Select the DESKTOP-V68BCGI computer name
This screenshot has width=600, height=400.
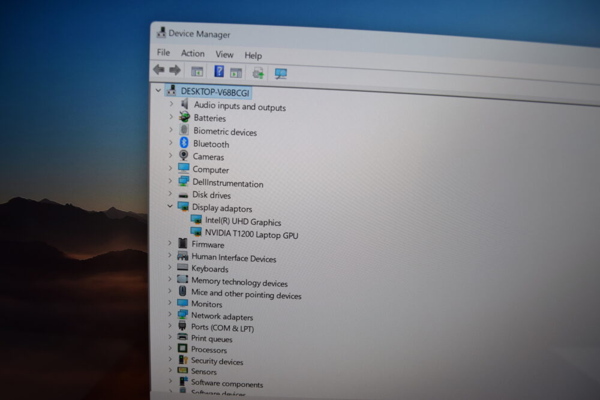coord(215,92)
